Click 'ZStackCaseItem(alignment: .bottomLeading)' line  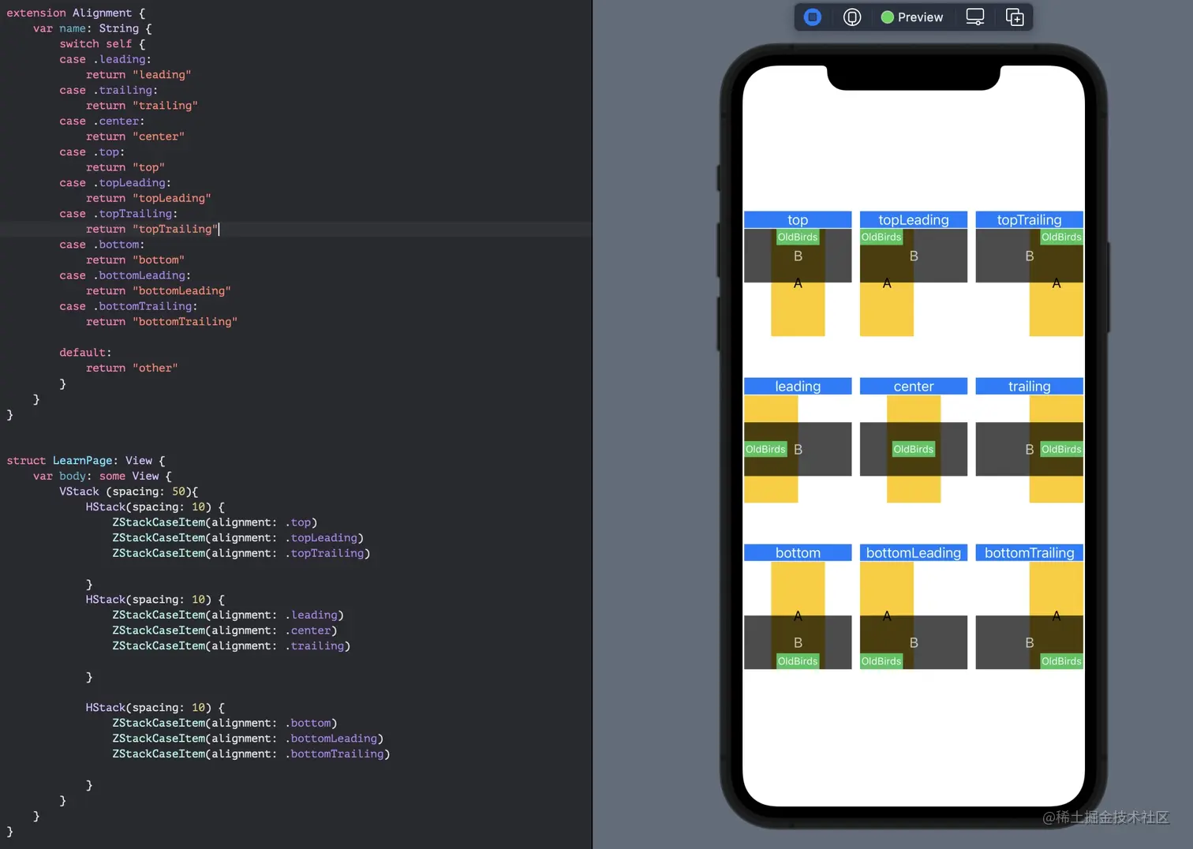248,739
